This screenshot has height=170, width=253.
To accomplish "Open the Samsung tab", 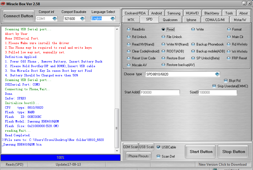I will tap(174, 13).
